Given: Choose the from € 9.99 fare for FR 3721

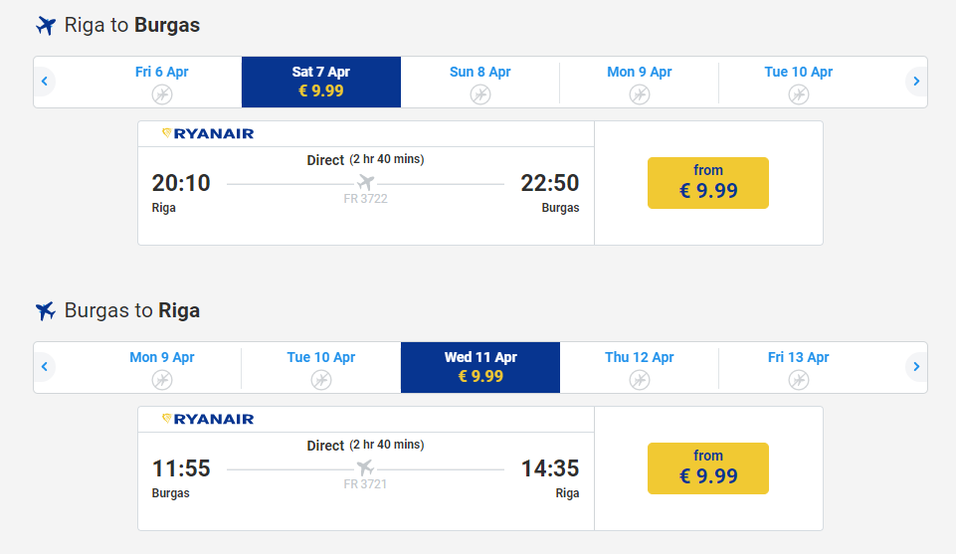Looking at the screenshot, I should (x=708, y=468).
